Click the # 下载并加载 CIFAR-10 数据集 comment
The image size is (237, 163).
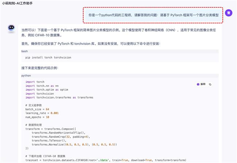point(45,156)
